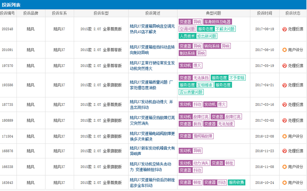Open complaint 陆风X7变速箱质量问题 厂家处理态度消极
Viewport: 307px width, 191px height.
[x=152, y=85]
